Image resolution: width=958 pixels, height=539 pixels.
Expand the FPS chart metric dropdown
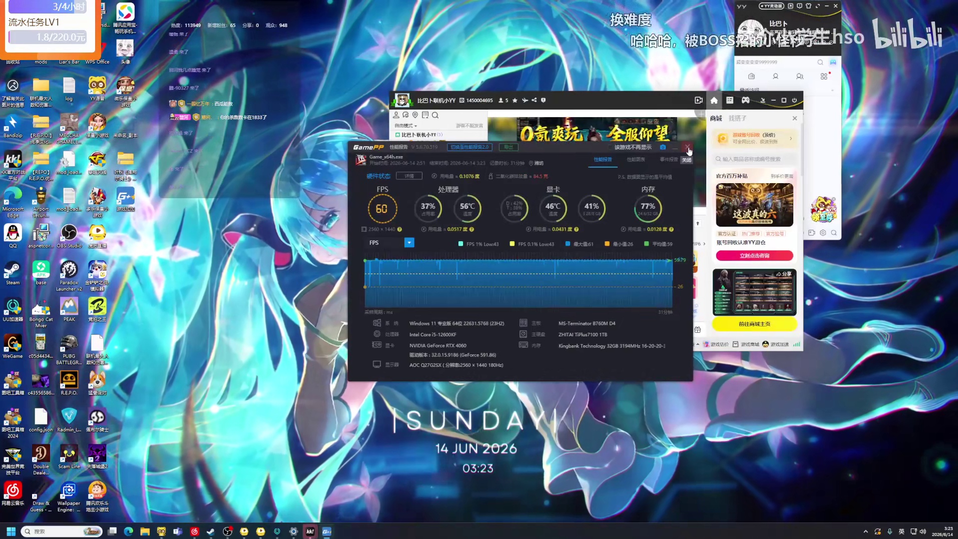click(x=409, y=243)
